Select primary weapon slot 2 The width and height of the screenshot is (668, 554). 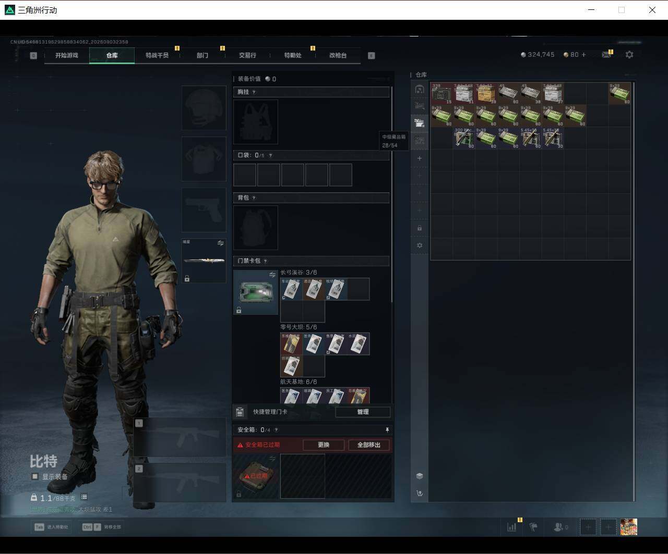point(180,483)
